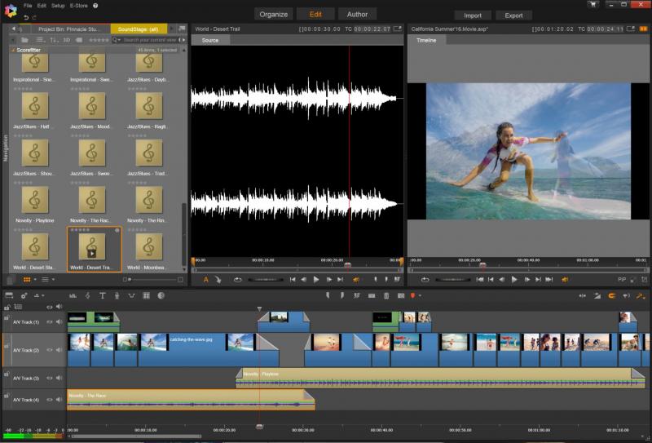The width and height of the screenshot is (652, 443).
Task: Open the grid view options dropdown arrow
Action: [35, 279]
